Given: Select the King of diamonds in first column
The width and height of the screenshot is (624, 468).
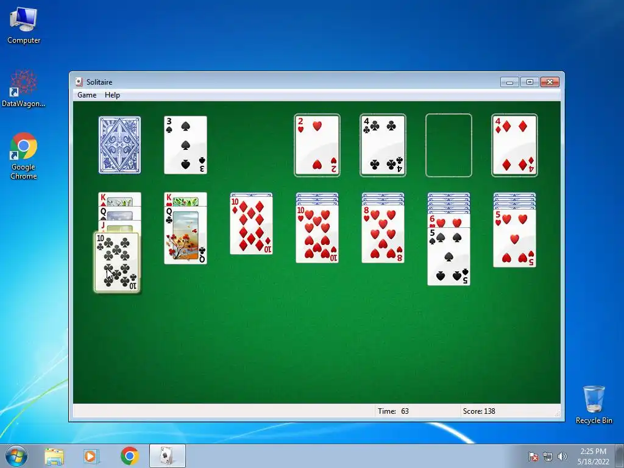Looking at the screenshot, I should 120,199.
